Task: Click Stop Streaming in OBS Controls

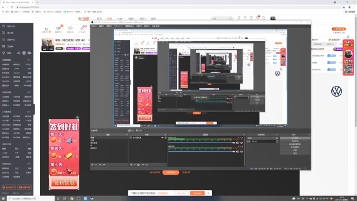Action: click(295, 138)
